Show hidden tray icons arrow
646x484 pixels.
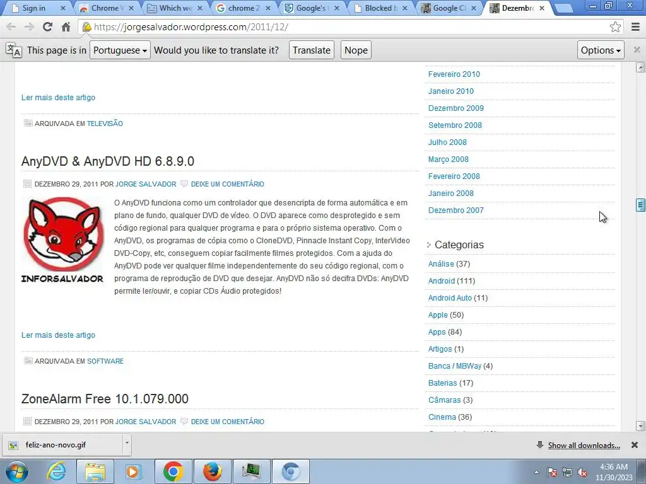(536, 472)
